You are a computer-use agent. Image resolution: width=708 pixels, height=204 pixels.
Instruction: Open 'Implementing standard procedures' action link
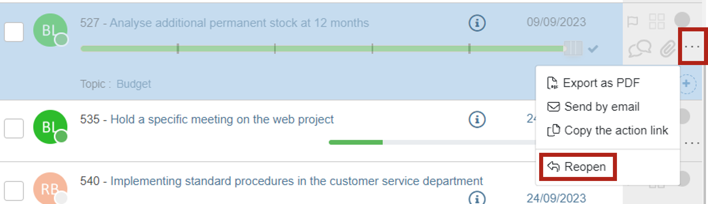(296, 181)
